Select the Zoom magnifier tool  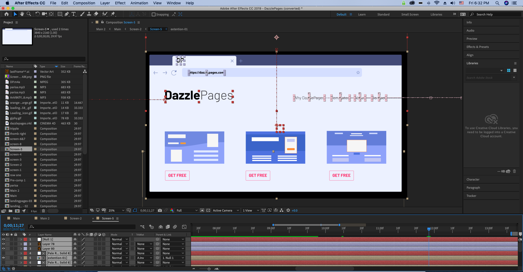click(x=29, y=14)
